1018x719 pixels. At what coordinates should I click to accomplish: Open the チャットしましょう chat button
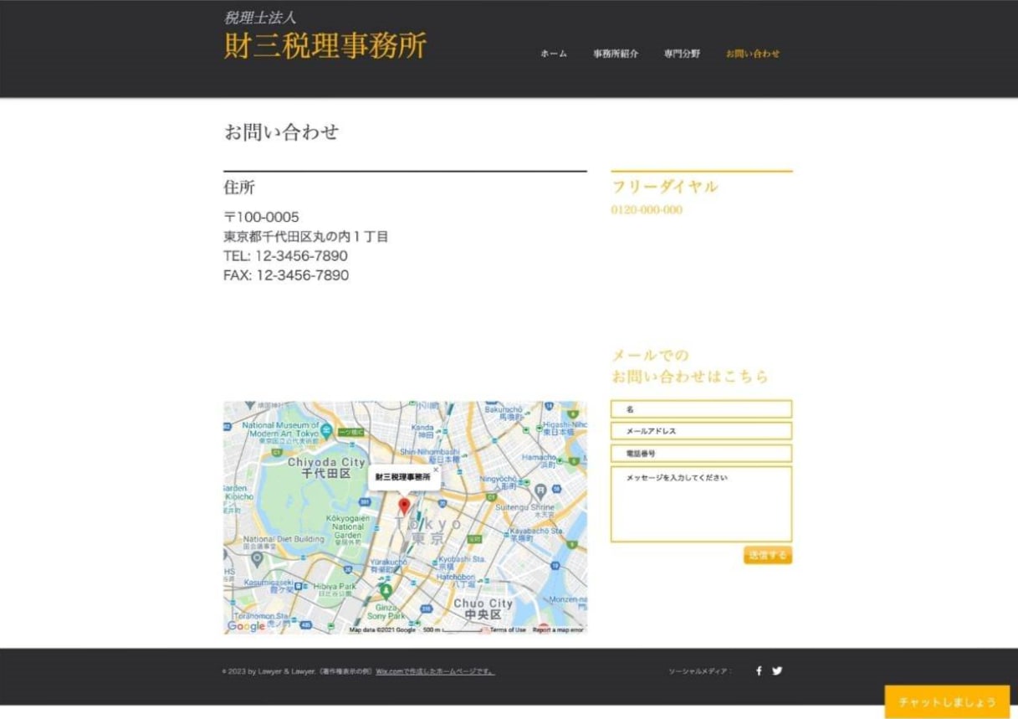(947, 702)
